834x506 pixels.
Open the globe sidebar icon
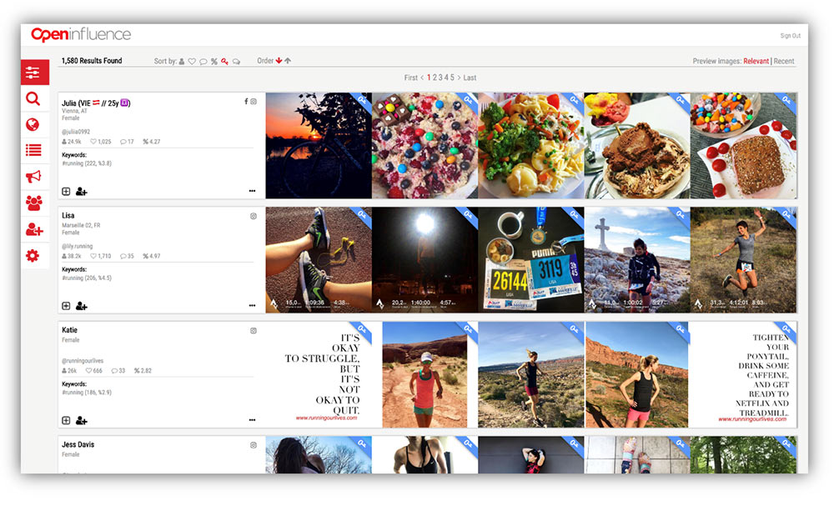(x=33, y=124)
